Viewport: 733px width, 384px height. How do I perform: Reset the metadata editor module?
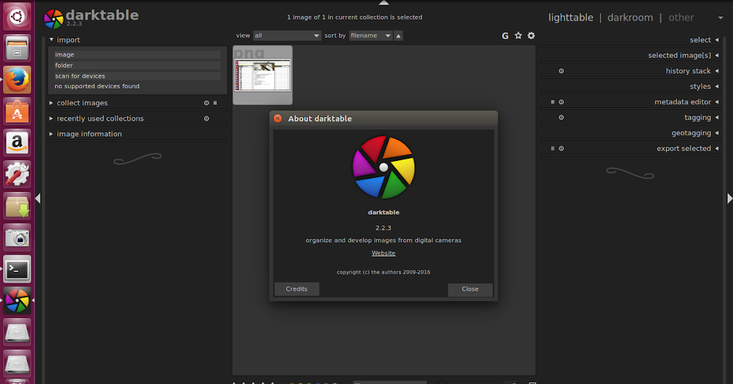point(561,102)
